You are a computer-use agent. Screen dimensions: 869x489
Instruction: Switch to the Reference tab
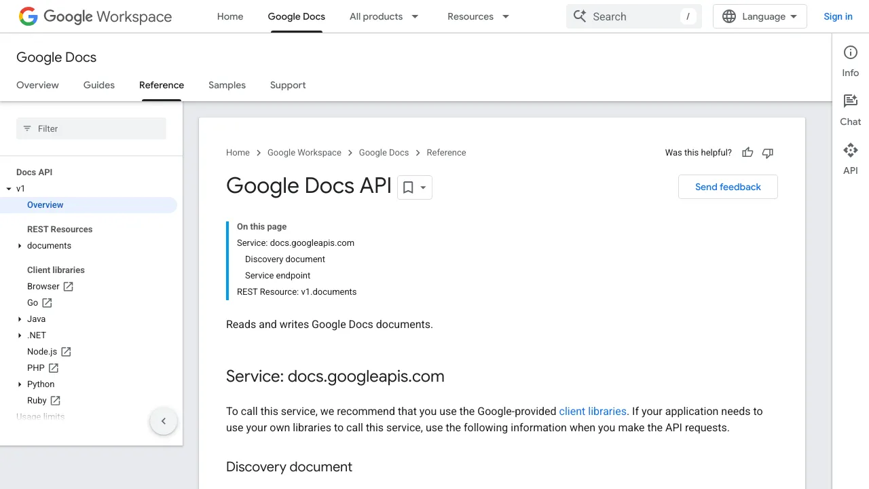tap(162, 85)
